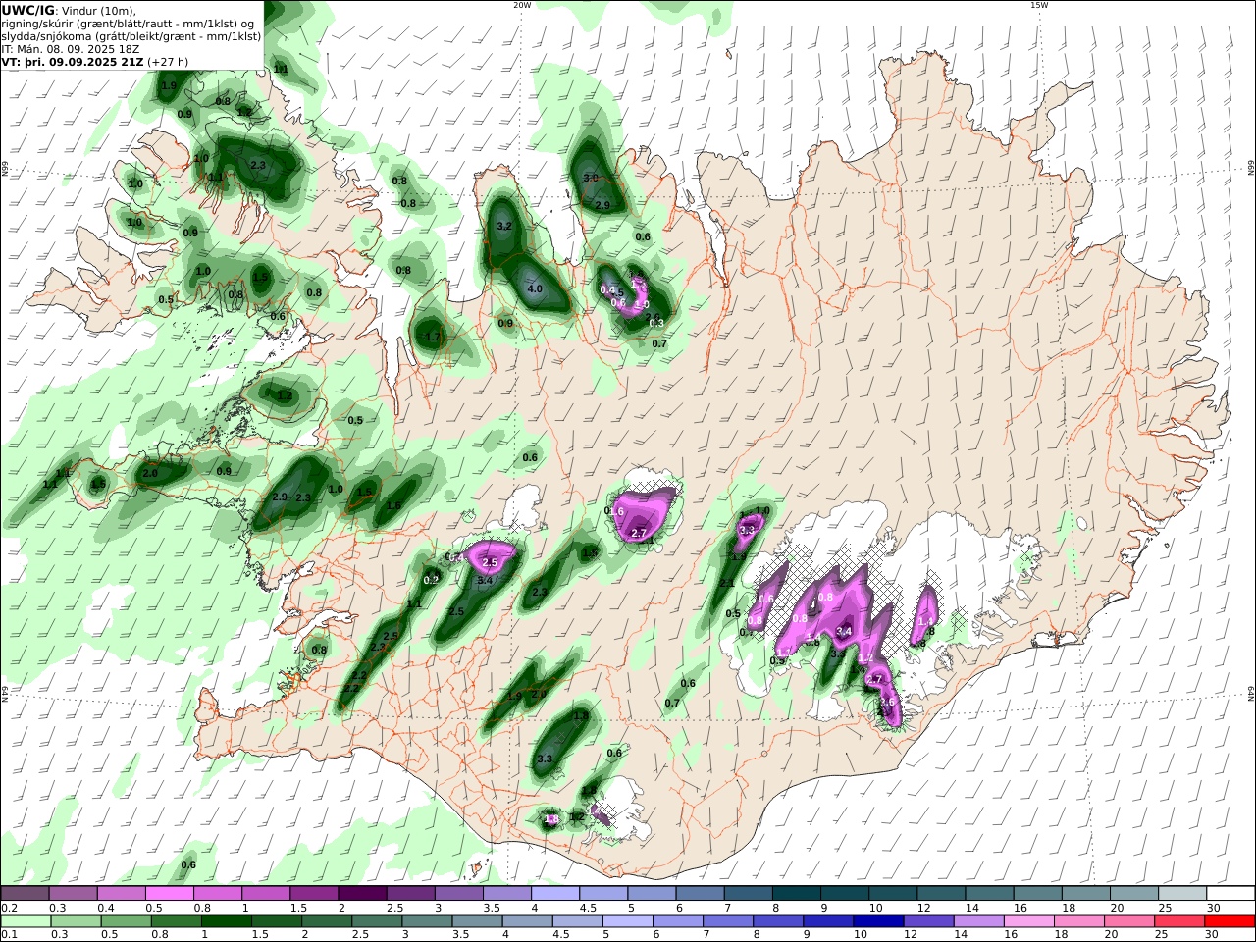The height and width of the screenshot is (942, 1256).
Task: Click the valid time line 'VT: þri. 09.09.2025 21Z'
Action: pyautogui.click(x=74, y=61)
